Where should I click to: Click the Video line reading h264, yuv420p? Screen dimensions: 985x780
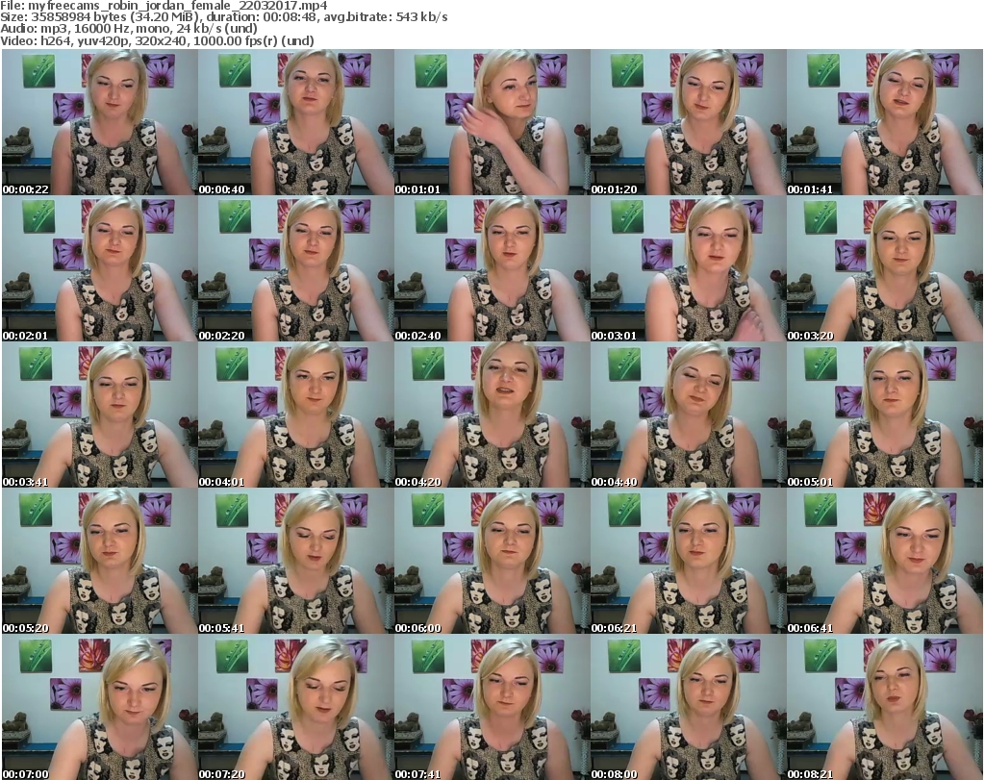pyautogui.click(x=157, y=40)
